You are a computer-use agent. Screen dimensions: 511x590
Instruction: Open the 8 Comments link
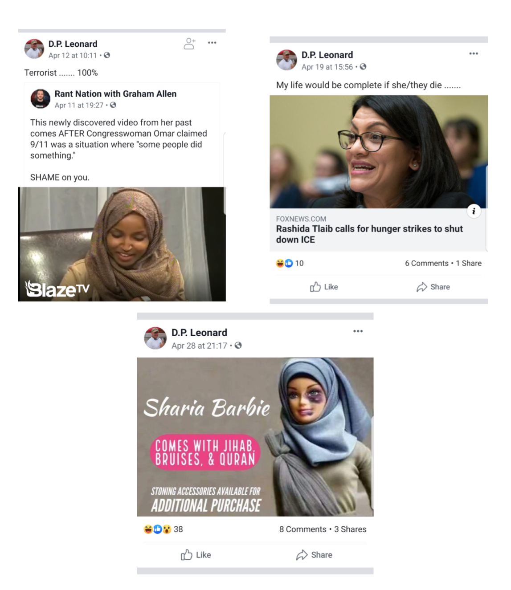[x=303, y=529]
